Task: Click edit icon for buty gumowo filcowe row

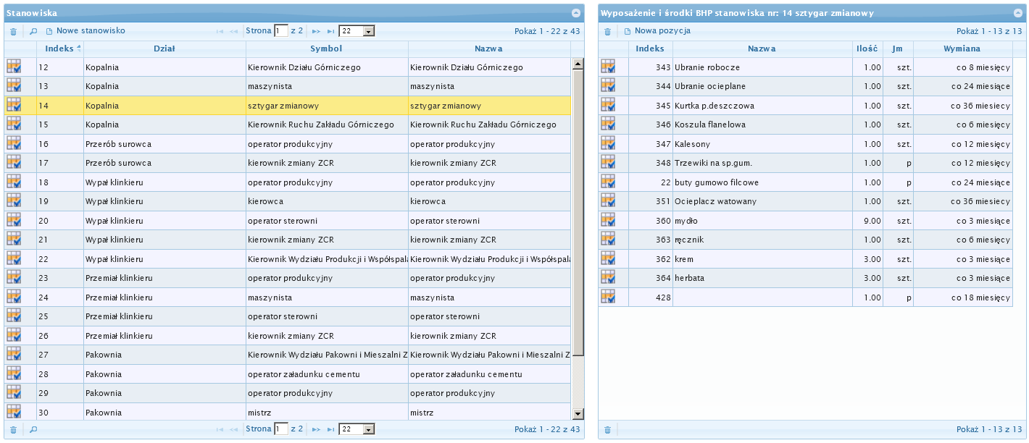Action: 608,182
